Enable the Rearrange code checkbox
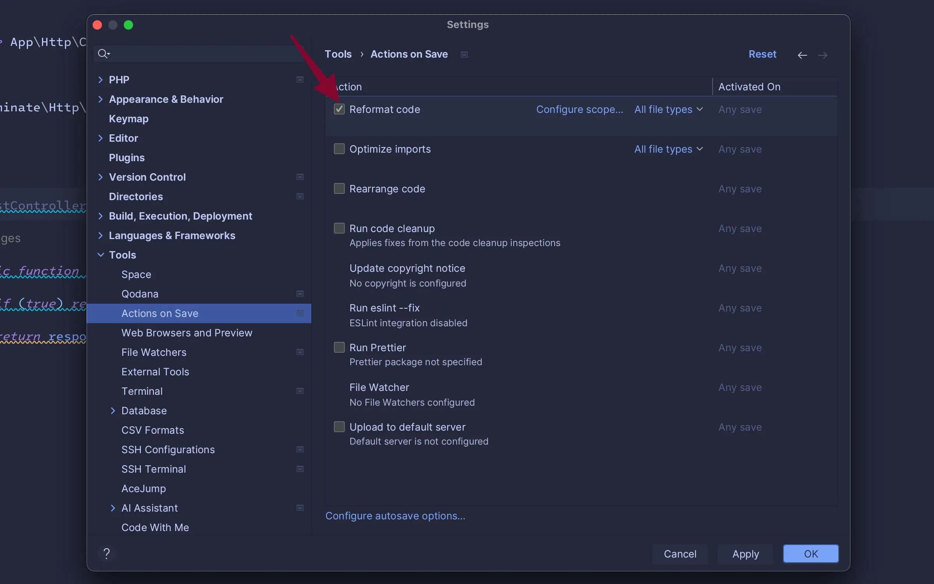This screenshot has width=934, height=584. (339, 189)
